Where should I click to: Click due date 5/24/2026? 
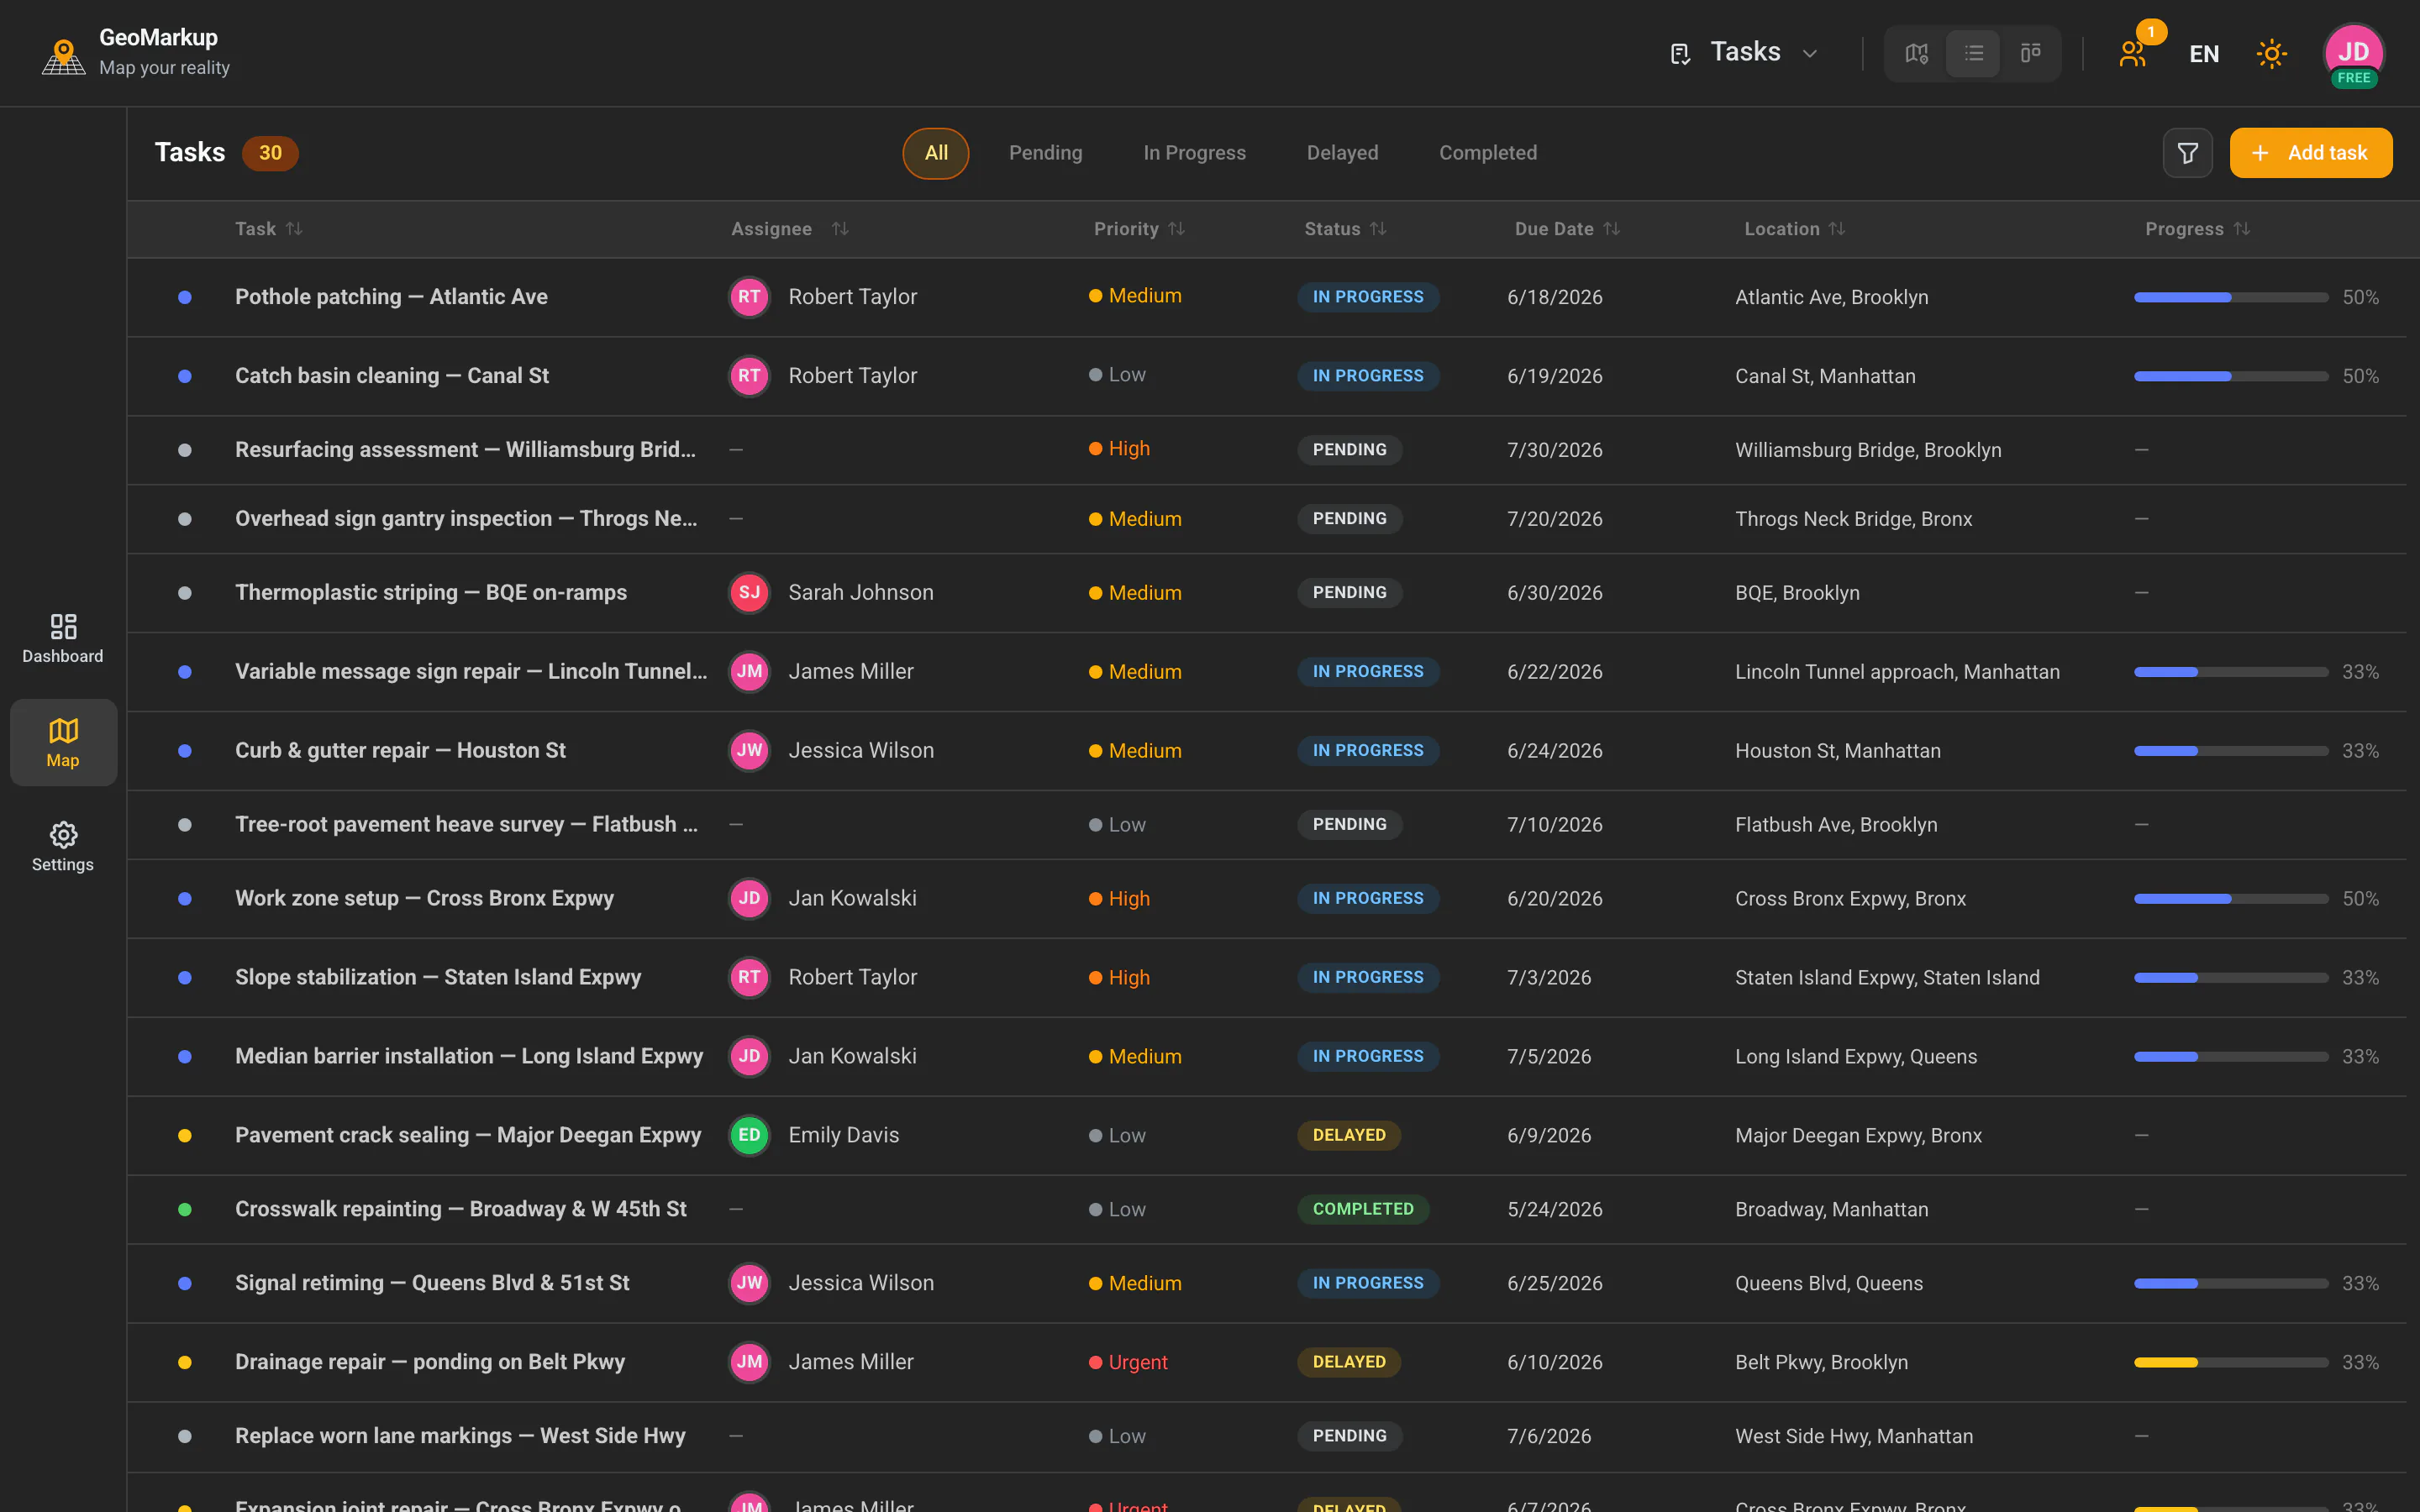1554,1209
